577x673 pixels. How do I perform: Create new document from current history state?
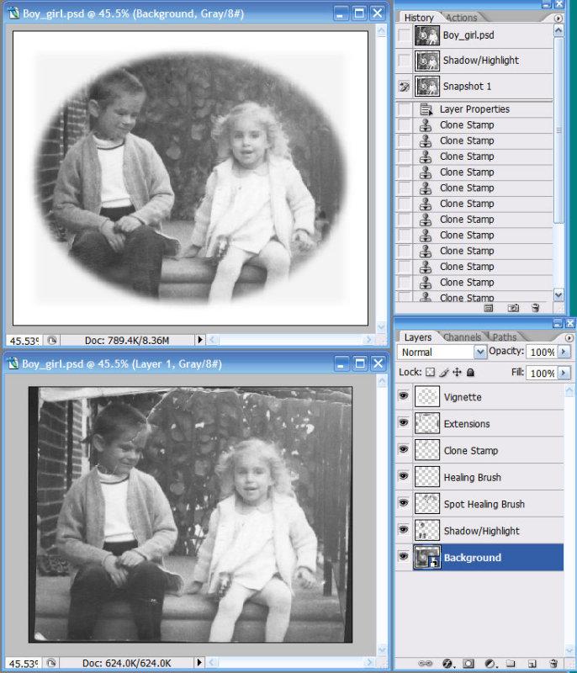(489, 308)
